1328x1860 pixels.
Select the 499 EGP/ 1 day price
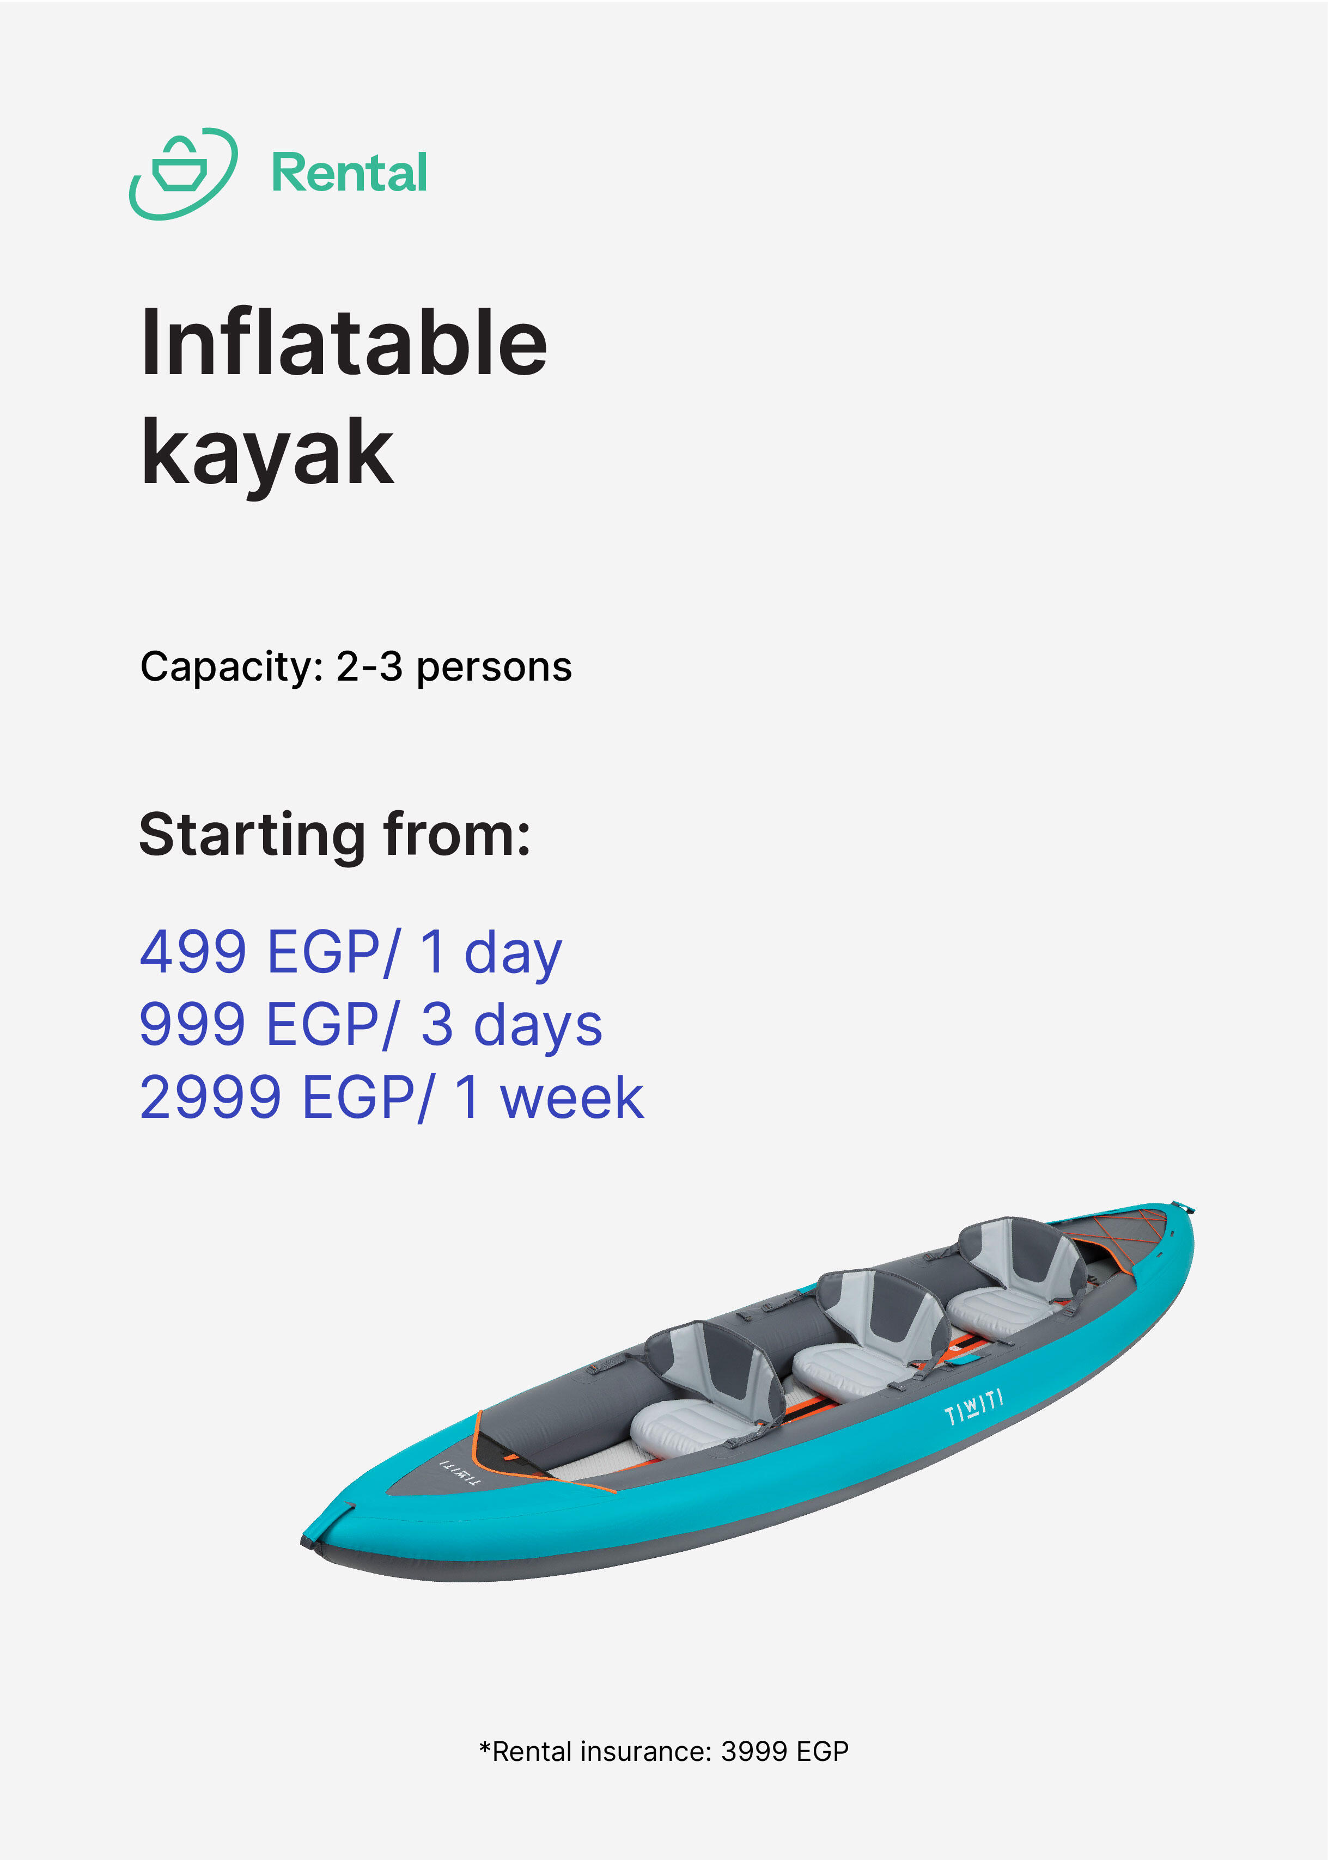[x=351, y=953]
